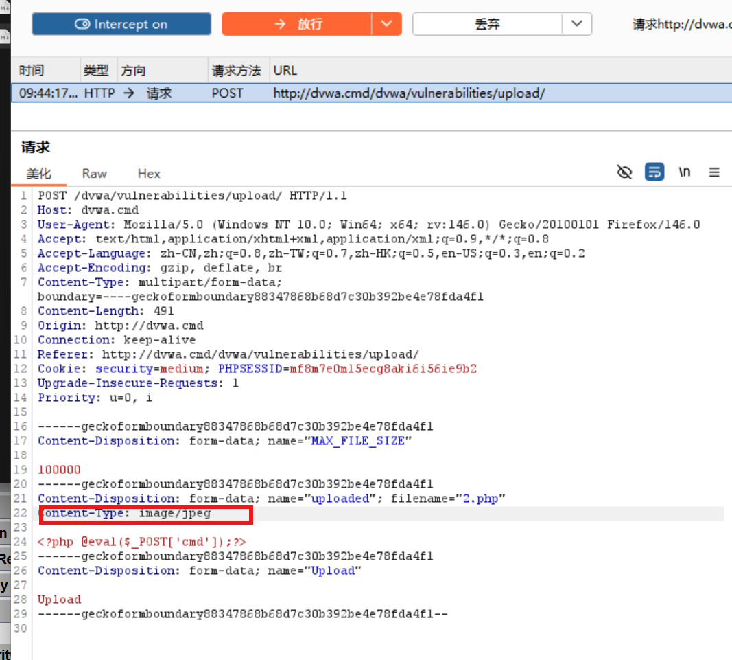This screenshot has height=660, width=732.
Task: Switch to the Raw tab
Action: click(94, 174)
